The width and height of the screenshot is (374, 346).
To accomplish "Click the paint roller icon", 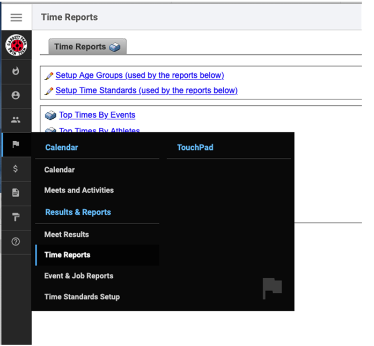I will tap(16, 217).
